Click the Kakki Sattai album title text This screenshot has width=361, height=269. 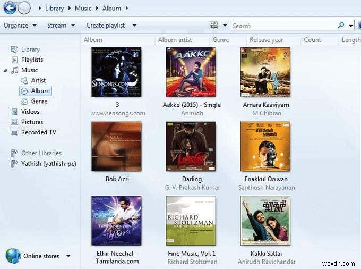click(266, 254)
